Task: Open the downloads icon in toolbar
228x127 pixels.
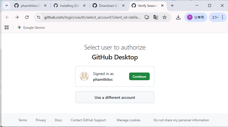Action: coord(178,17)
